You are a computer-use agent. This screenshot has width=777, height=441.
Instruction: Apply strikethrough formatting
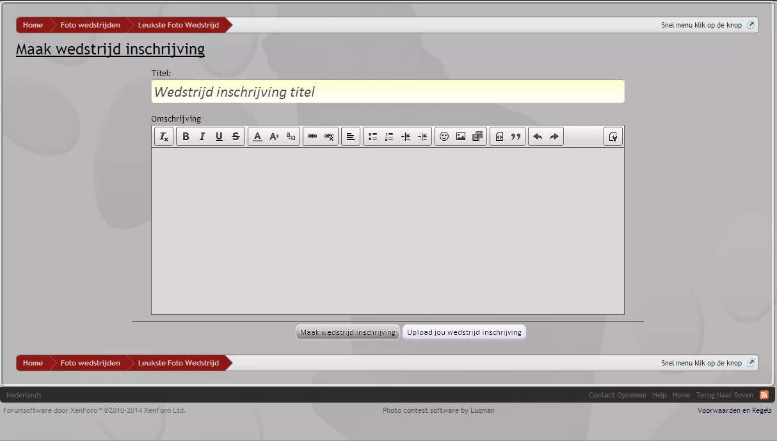pos(236,136)
